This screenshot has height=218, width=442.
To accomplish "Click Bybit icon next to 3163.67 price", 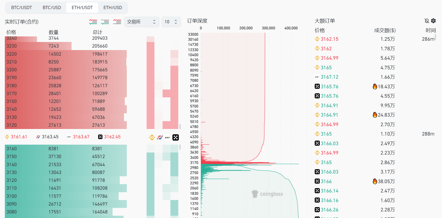I will (x=69, y=137).
